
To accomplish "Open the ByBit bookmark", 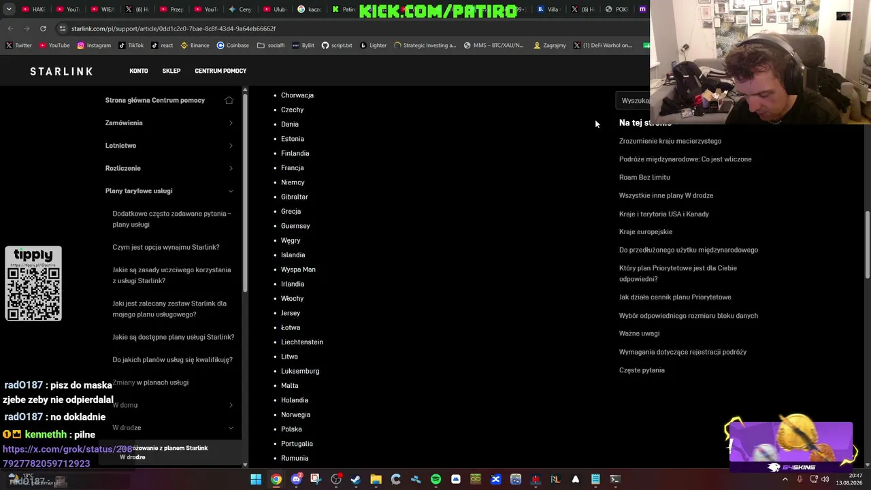I will point(303,46).
